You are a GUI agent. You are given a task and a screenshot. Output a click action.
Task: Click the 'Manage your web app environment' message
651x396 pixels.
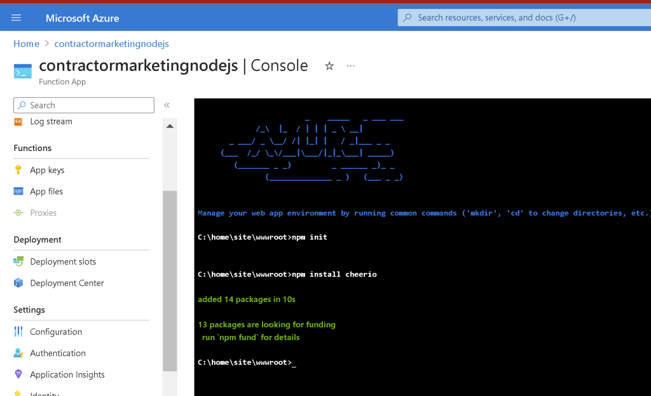point(424,213)
